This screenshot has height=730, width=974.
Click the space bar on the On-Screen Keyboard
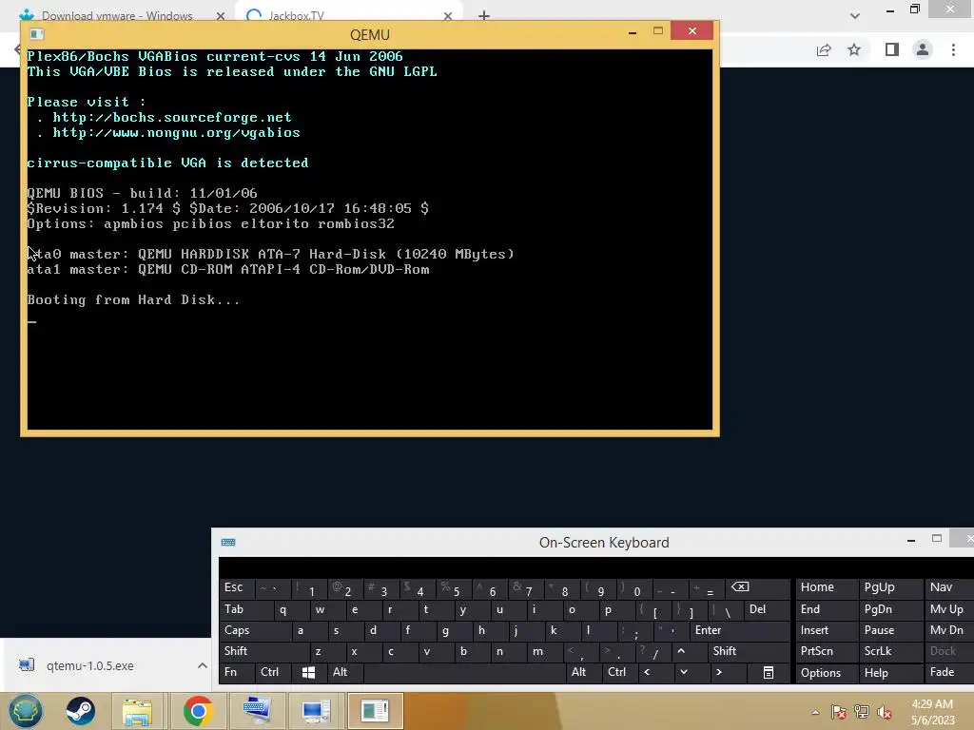(464, 672)
